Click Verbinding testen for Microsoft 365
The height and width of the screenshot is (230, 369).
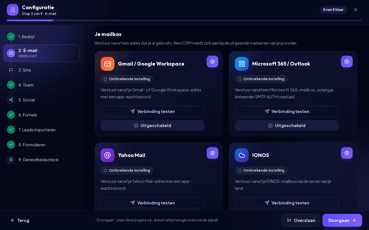287,111
